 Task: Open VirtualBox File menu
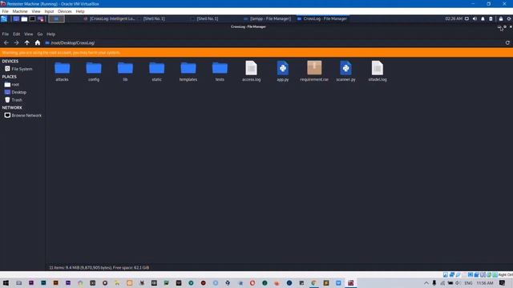(6, 11)
